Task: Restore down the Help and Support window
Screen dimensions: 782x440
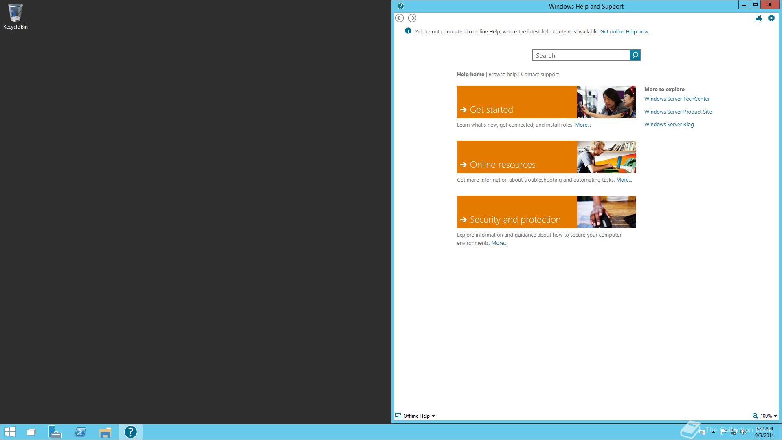Action: tap(756, 5)
